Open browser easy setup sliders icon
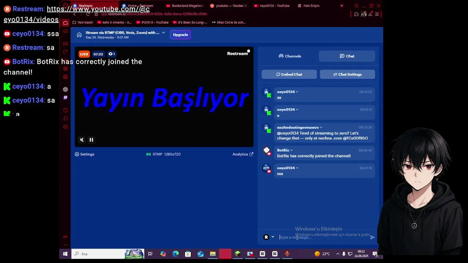468x263 pixels. pyautogui.click(x=377, y=14)
